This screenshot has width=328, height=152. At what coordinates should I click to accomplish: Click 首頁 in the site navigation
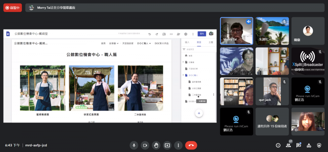(x=103, y=43)
